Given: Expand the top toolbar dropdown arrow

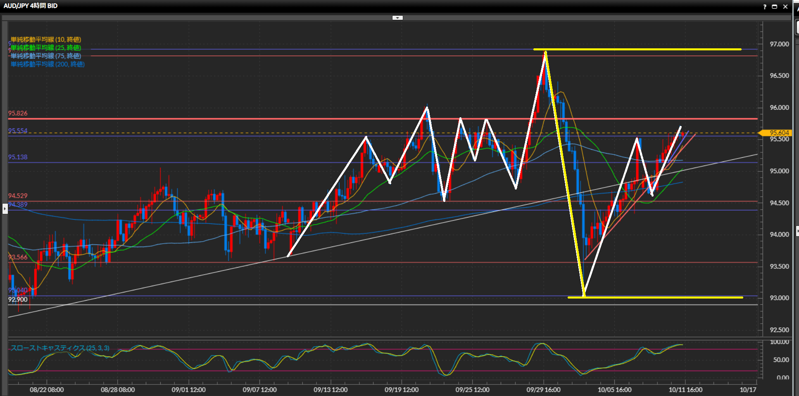Looking at the screenshot, I should (397, 18).
